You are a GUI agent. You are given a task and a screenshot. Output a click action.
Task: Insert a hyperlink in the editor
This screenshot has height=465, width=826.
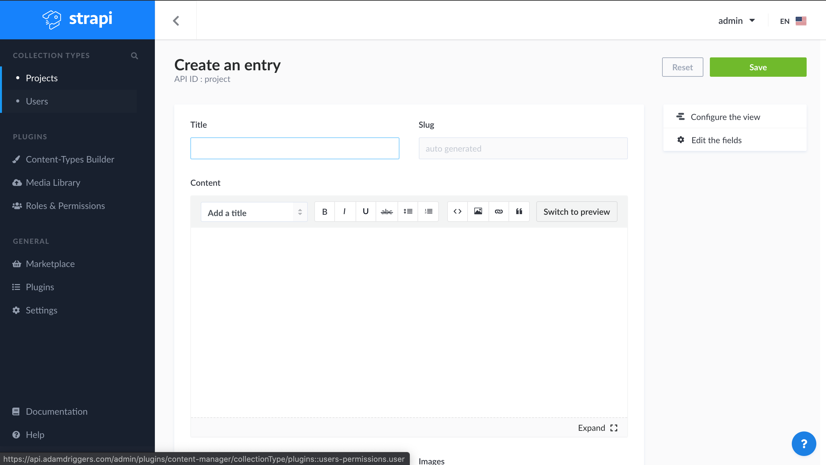[499, 212]
